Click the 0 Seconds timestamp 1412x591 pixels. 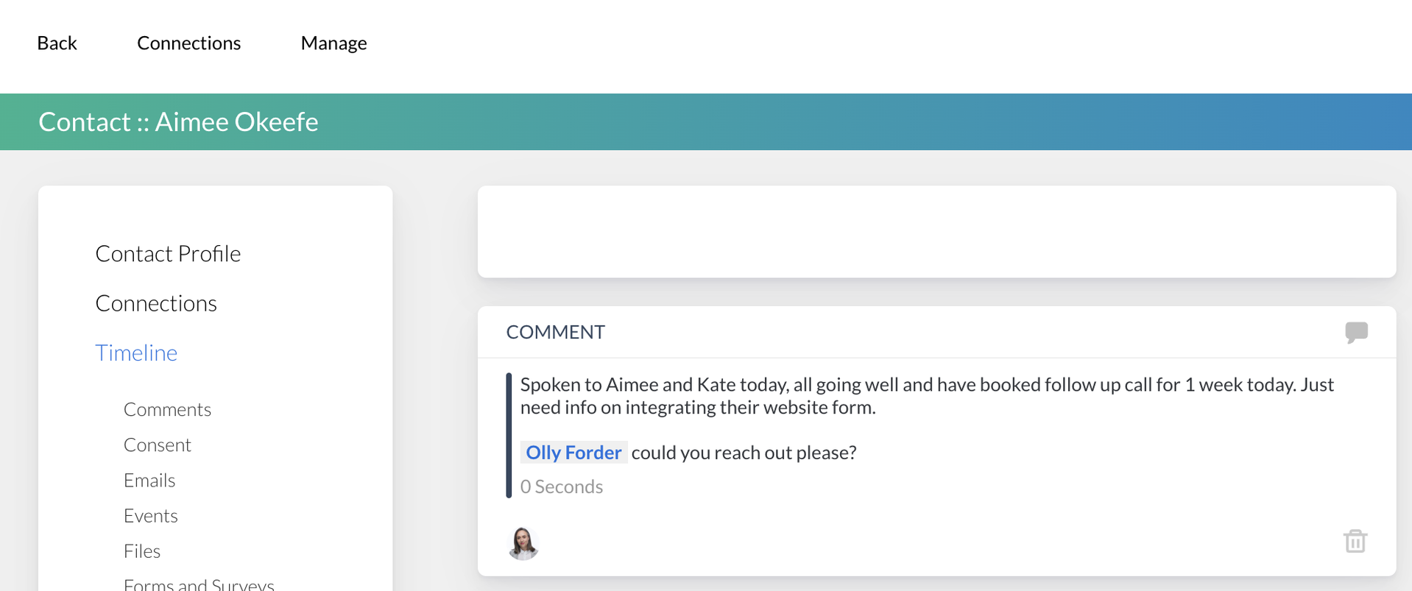pyautogui.click(x=562, y=486)
